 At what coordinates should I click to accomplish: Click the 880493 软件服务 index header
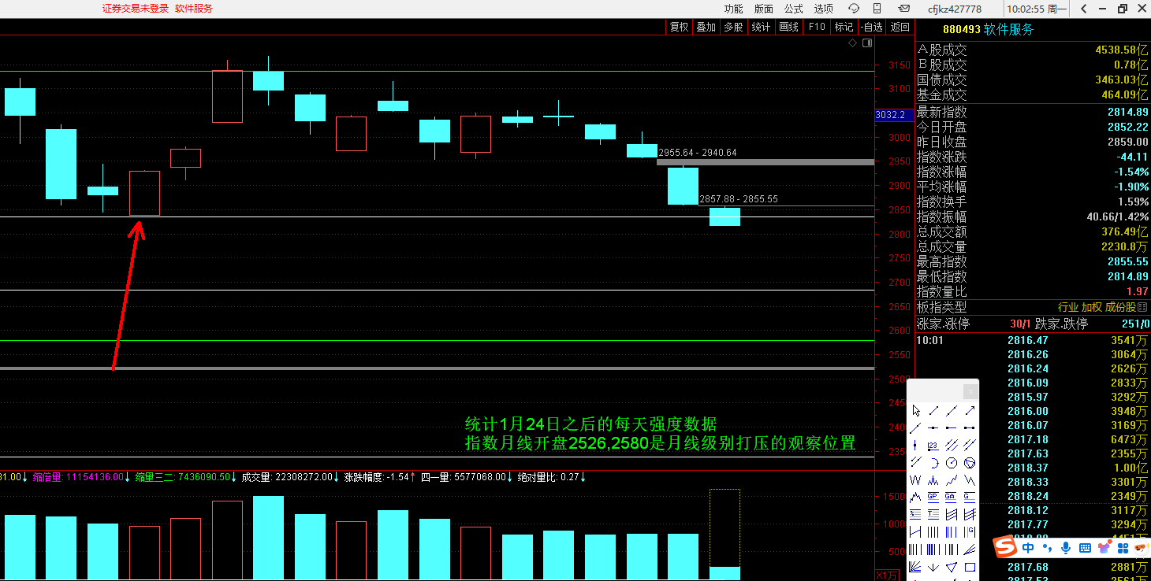coord(988,29)
